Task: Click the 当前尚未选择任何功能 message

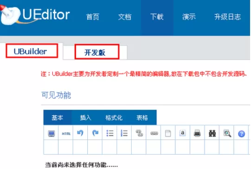Action: 81,165
